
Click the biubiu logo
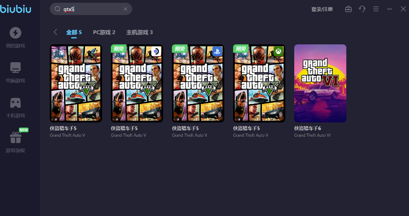coord(16,9)
